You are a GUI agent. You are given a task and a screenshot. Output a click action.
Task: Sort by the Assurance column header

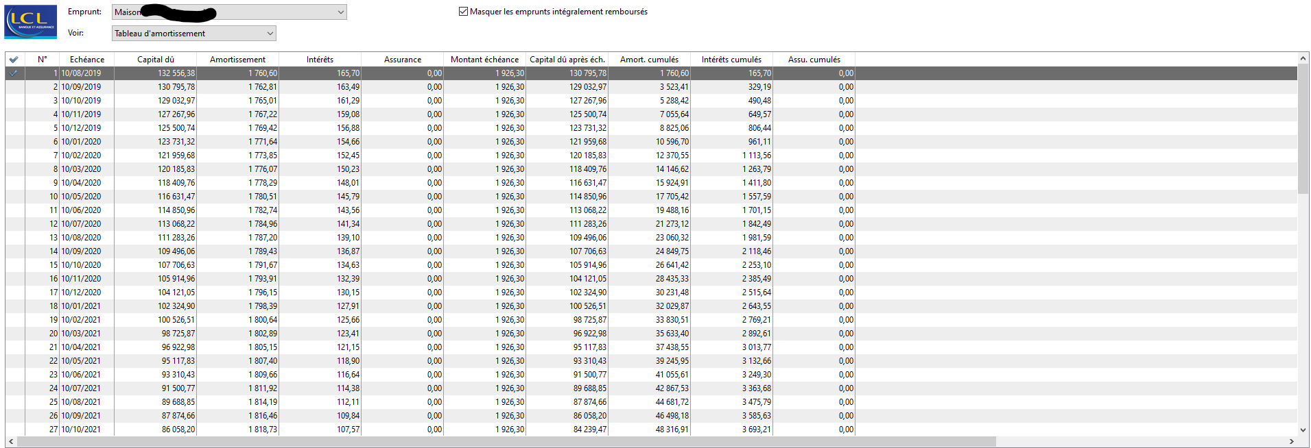(403, 60)
